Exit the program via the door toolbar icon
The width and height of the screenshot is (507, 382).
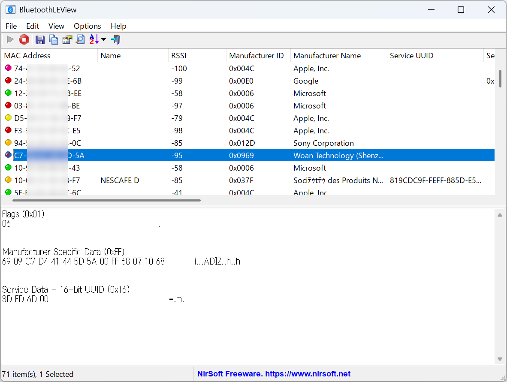tap(115, 39)
